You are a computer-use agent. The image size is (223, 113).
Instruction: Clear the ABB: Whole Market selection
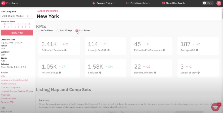(28, 16)
